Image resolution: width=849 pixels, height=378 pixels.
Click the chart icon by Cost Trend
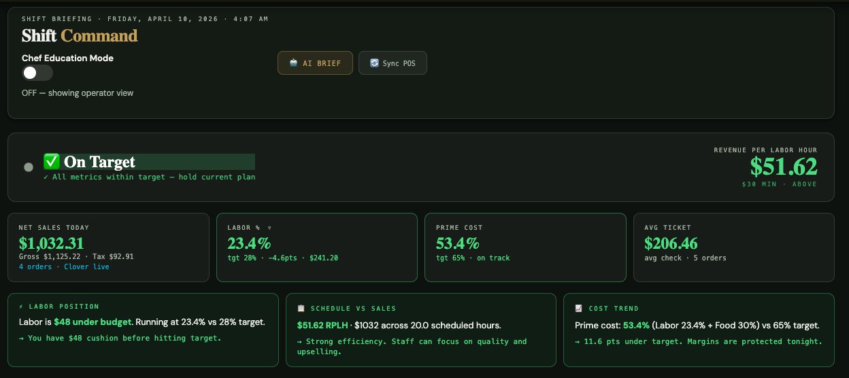(578, 308)
